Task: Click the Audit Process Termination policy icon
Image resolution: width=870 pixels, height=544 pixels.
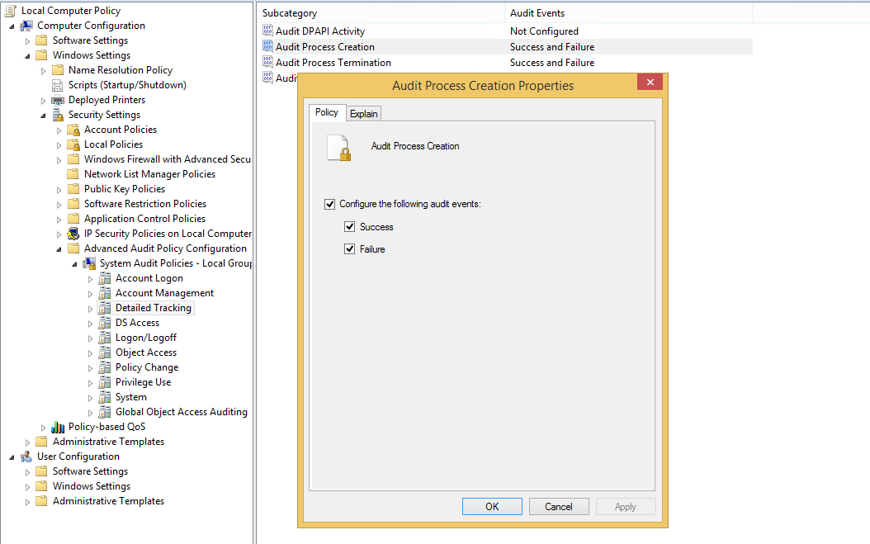Action: pyautogui.click(x=267, y=63)
